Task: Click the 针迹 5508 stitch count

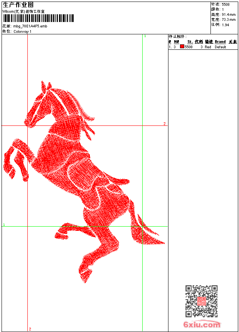Action: coord(226,4)
